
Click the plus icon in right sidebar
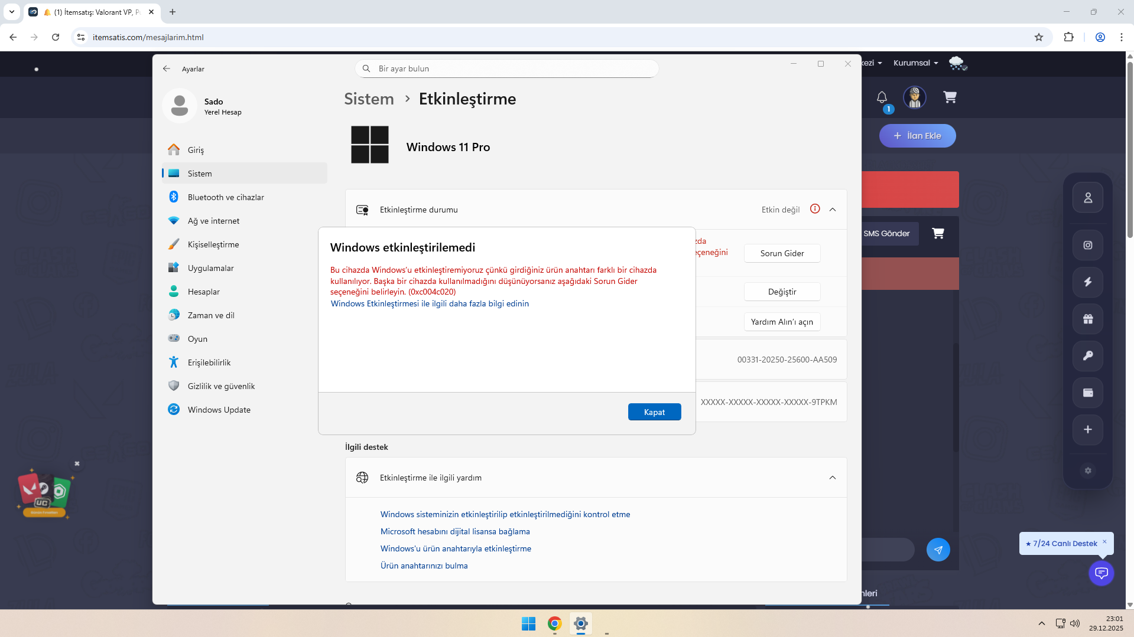pos(1087,430)
